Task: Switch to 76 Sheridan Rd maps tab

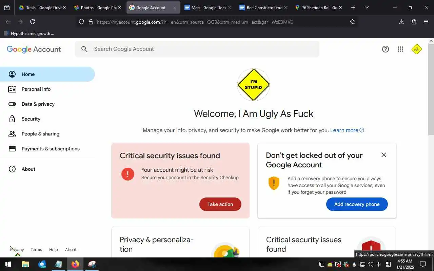Action: [x=318, y=7]
